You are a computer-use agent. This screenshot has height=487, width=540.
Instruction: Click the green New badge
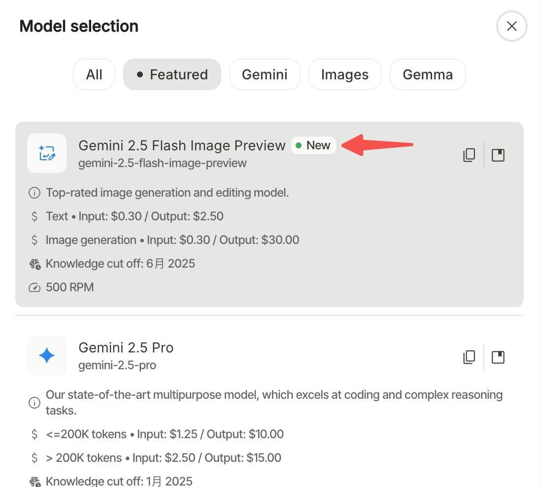coord(313,145)
